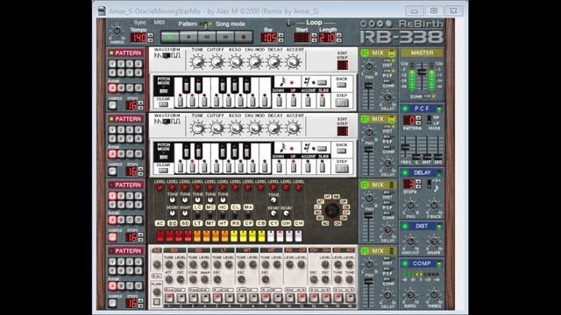
Task: Increase the Delay Steps value
Action: (x=418, y=182)
